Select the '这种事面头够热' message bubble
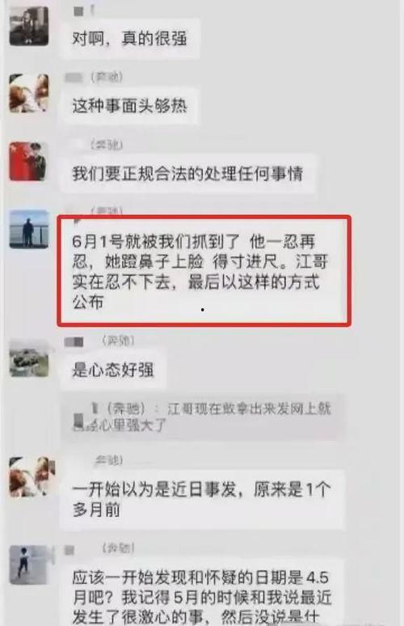The height and width of the screenshot is (626, 404). click(129, 106)
